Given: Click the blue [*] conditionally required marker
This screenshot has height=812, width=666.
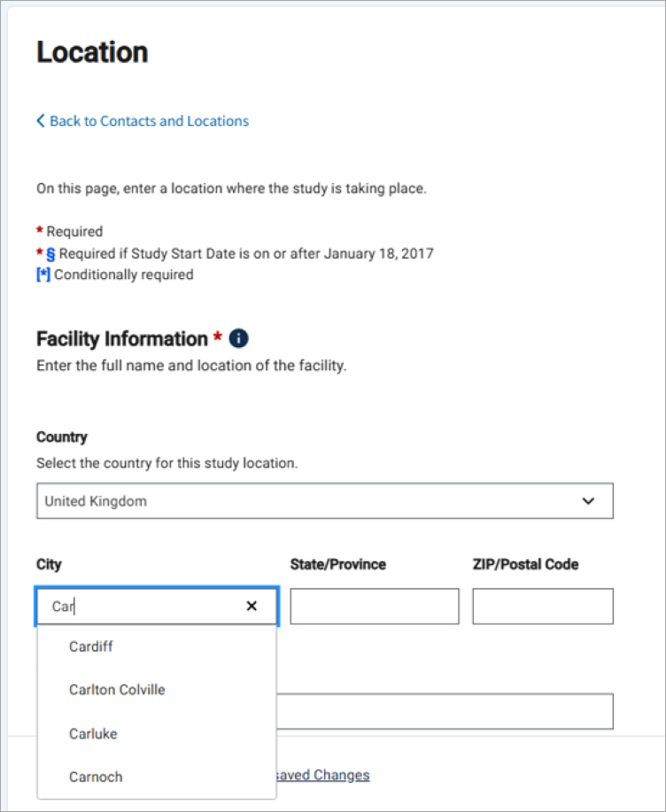Looking at the screenshot, I should [43, 275].
